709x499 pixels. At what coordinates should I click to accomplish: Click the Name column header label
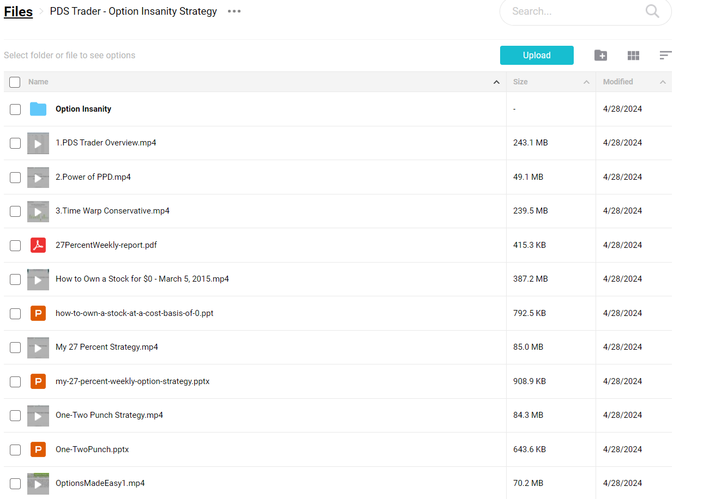[x=38, y=82]
